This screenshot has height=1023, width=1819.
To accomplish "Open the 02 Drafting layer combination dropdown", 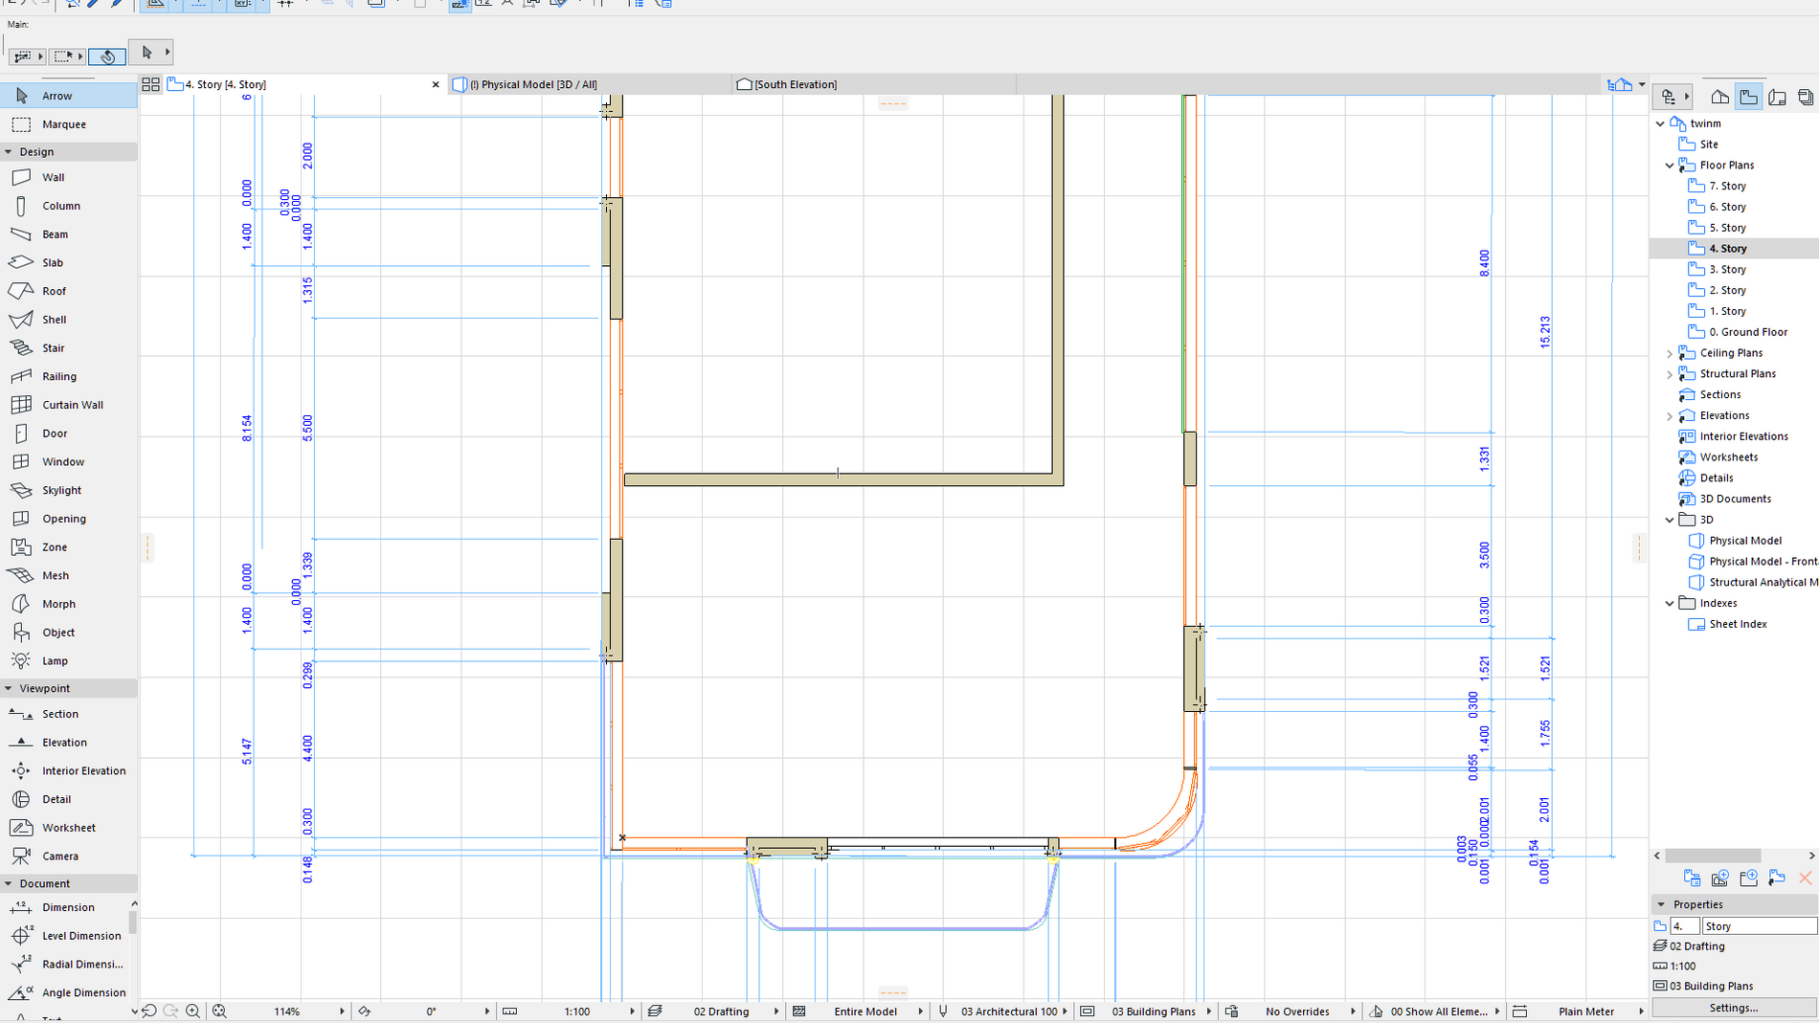I will pos(721,1012).
